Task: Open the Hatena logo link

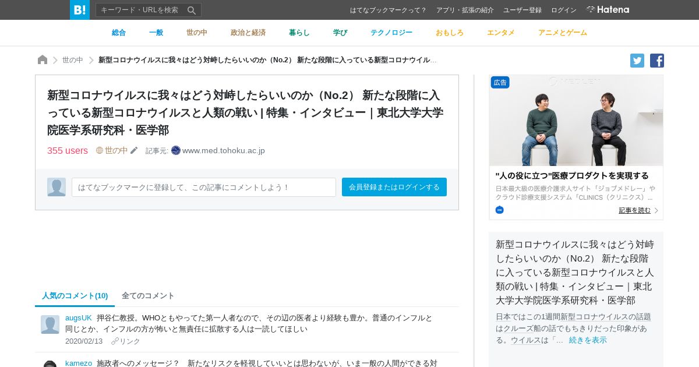Action: click(x=608, y=9)
